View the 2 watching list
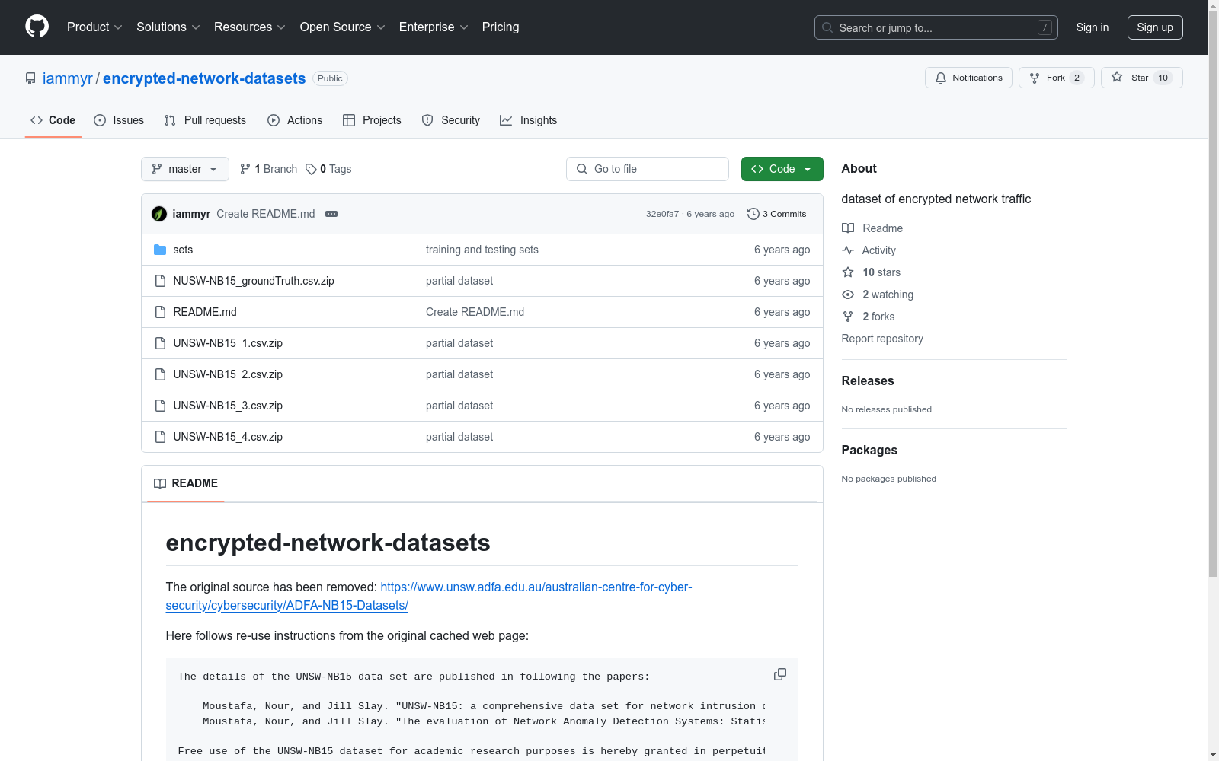1219x761 pixels. pyautogui.click(x=878, y=295)
